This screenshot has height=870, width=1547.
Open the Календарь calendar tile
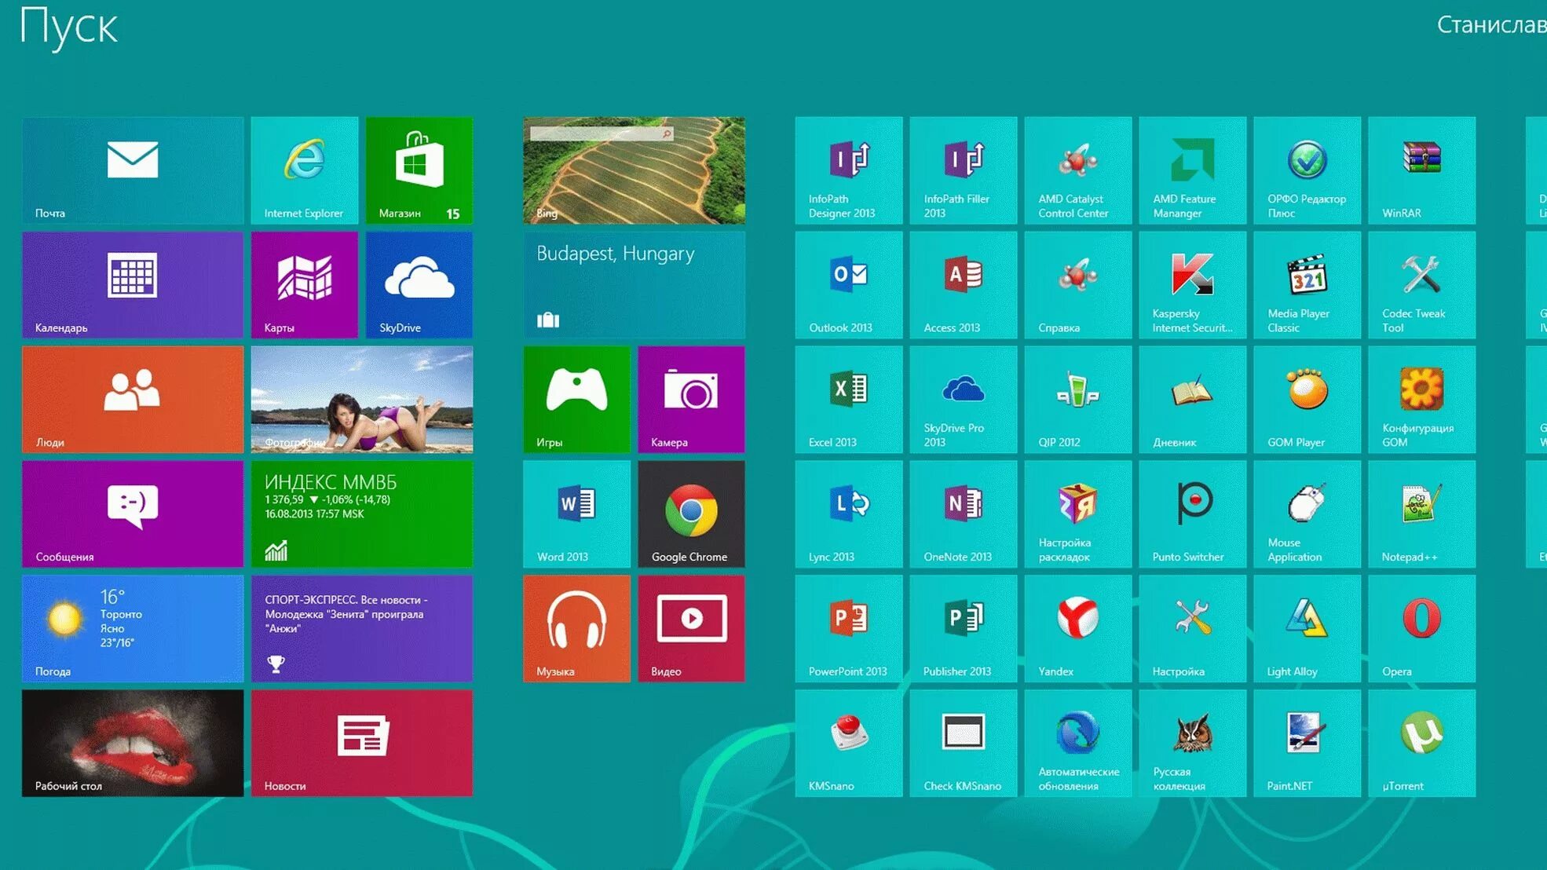pos(133,285)
